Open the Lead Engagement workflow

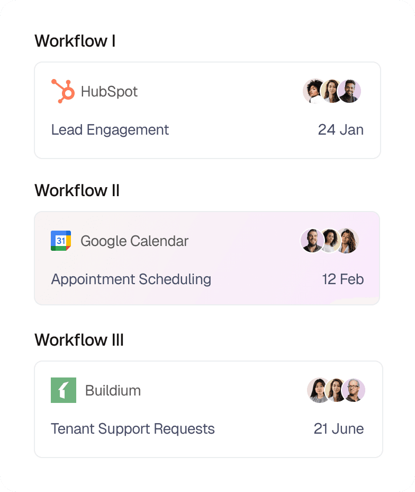coord(110,130)
